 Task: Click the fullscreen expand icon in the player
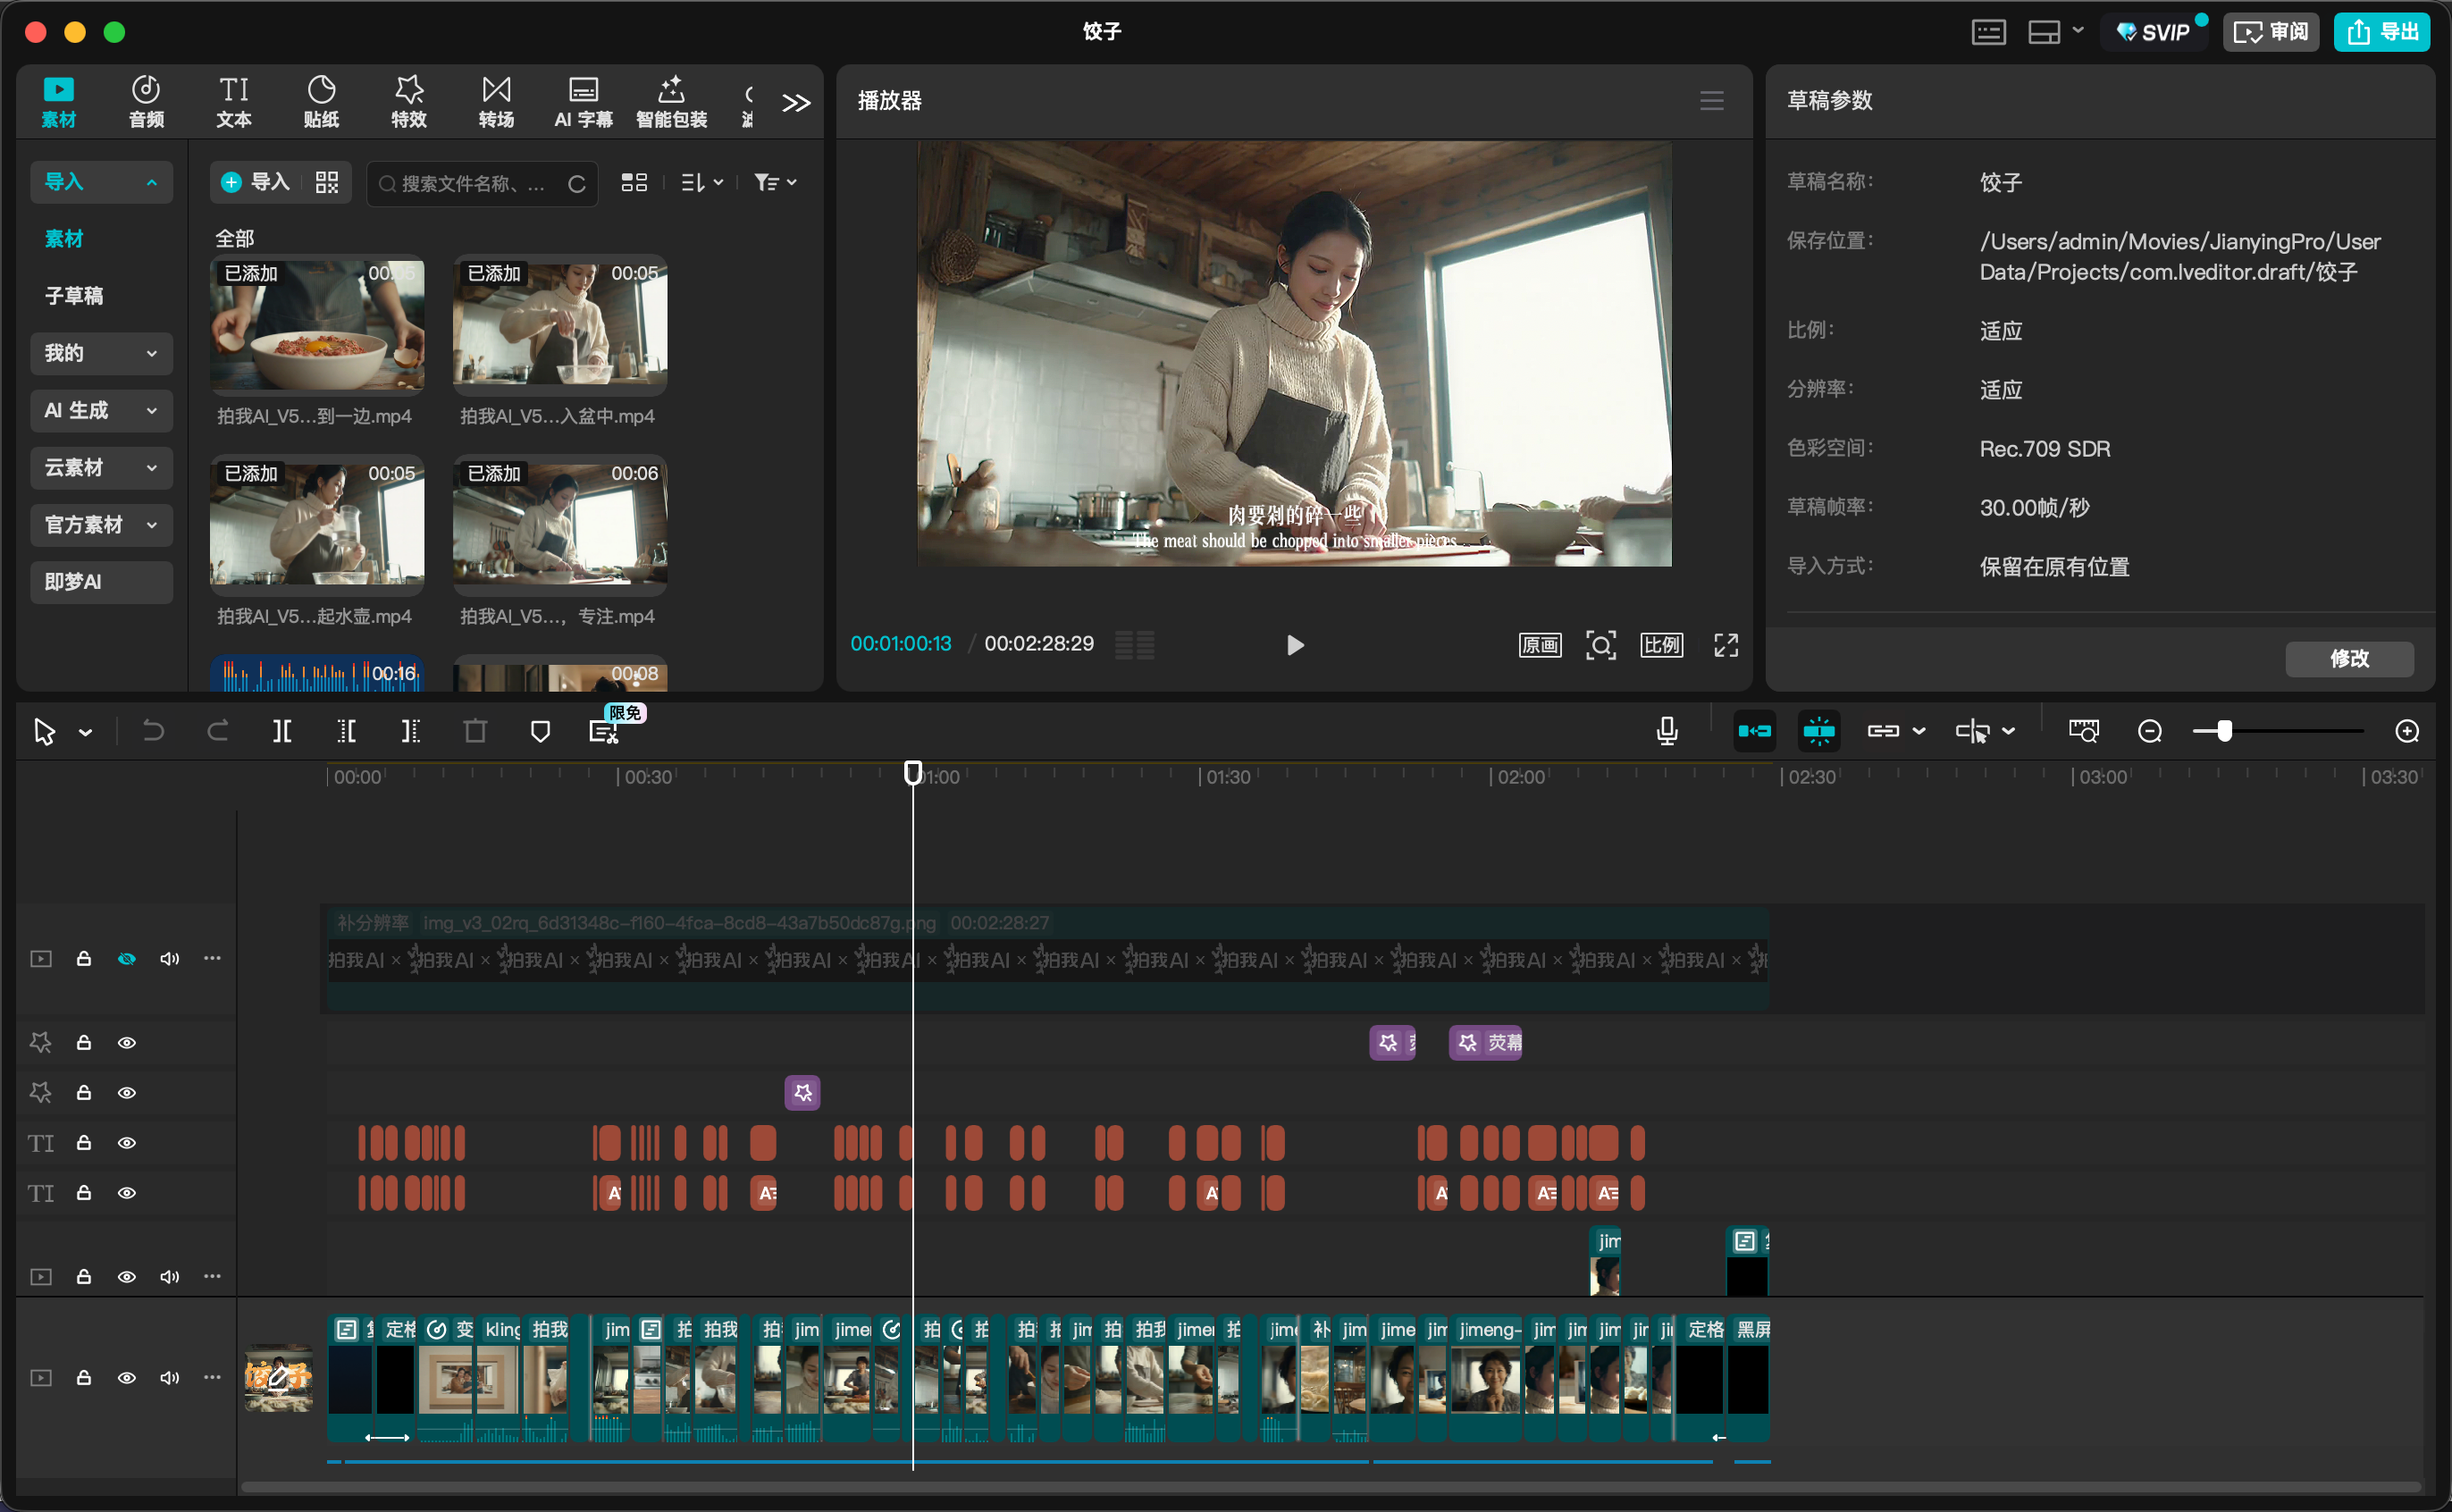point(1725,645)
